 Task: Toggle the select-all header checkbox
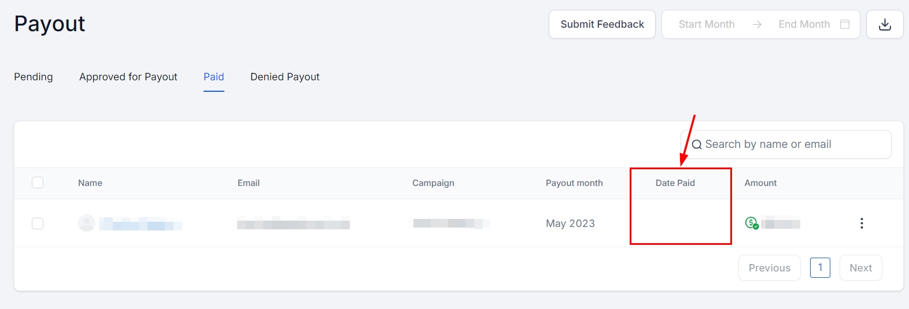pos(38,183)
